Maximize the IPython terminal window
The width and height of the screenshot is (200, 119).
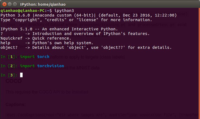pyautogui.click(x=15, y=4)
